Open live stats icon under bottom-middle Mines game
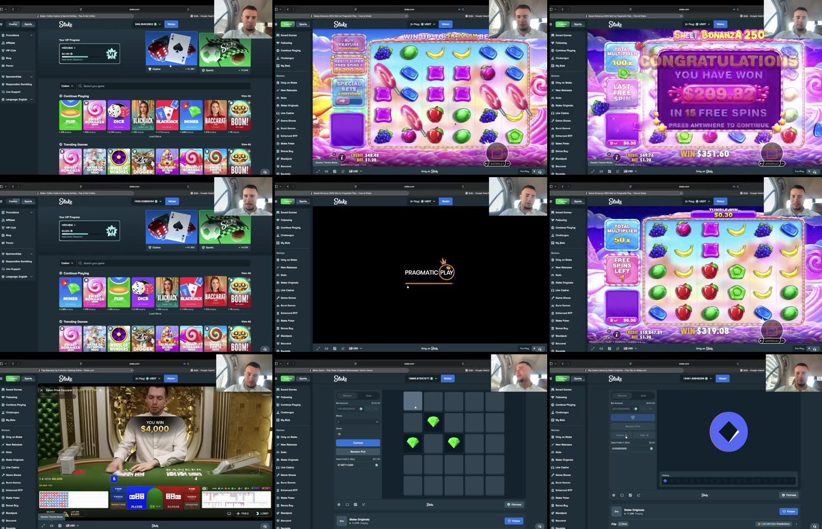Image resolution: width=822 pixels, height=529 pixels. (x=356, y=504)
